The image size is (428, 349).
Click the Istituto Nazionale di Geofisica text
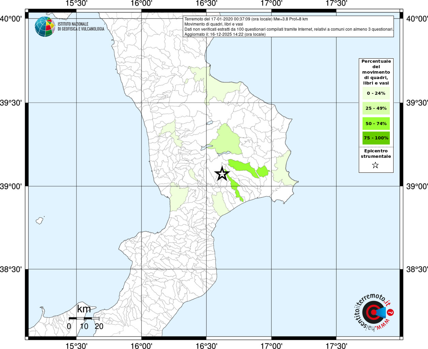click(x=81, y=27)
